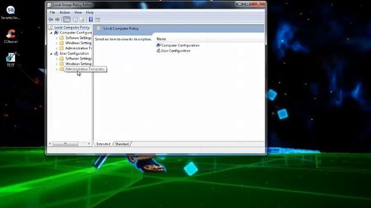Expand Software Settings under User Configuration
This screenshot has width=371, height=208.
click(57, 59)
